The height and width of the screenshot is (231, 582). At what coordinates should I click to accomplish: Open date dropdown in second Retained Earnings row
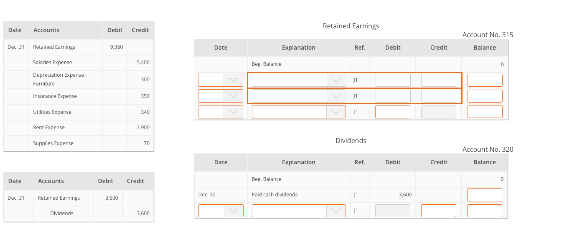coord(221,96)
